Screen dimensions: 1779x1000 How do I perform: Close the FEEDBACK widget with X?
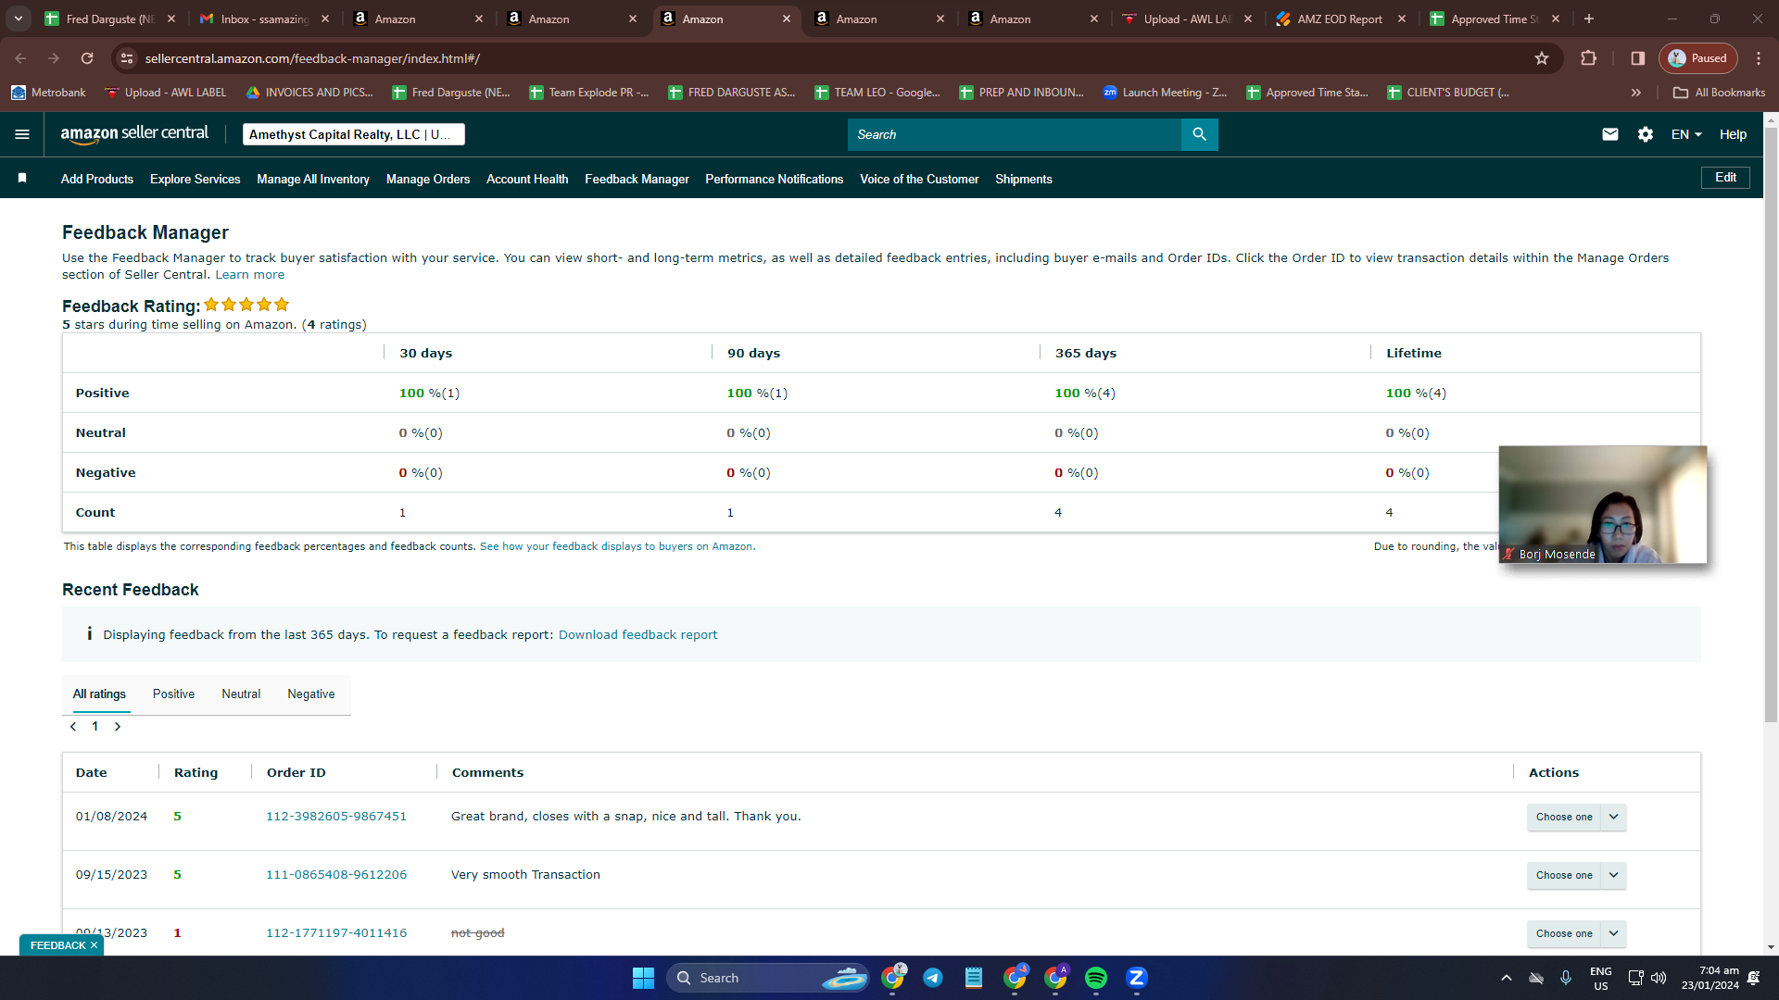point(94,945)
